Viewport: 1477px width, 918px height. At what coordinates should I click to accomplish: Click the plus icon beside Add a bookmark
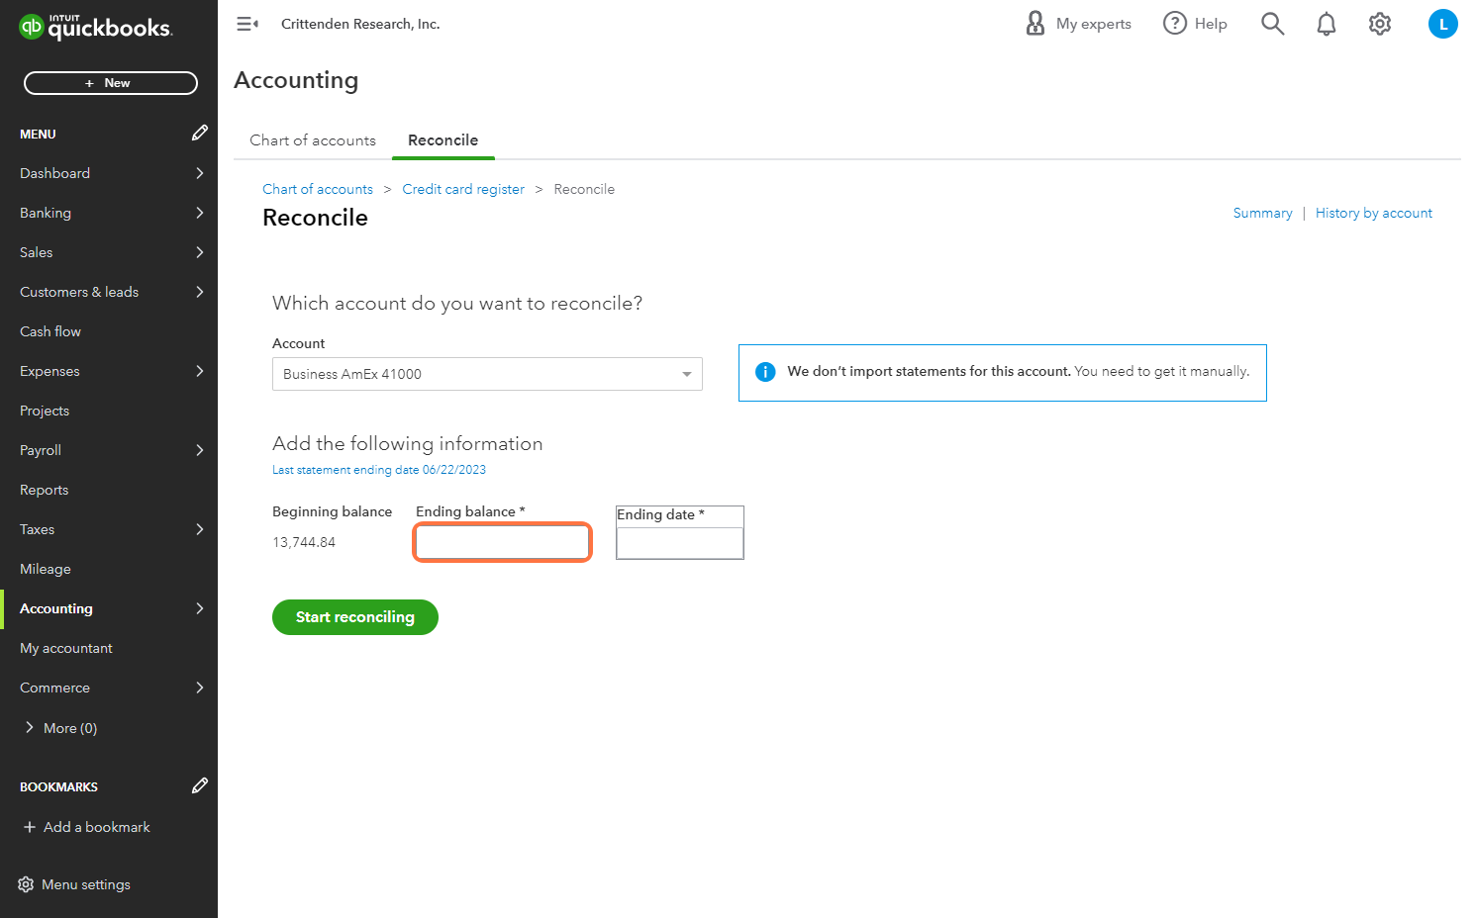click(x=30, y=827)
